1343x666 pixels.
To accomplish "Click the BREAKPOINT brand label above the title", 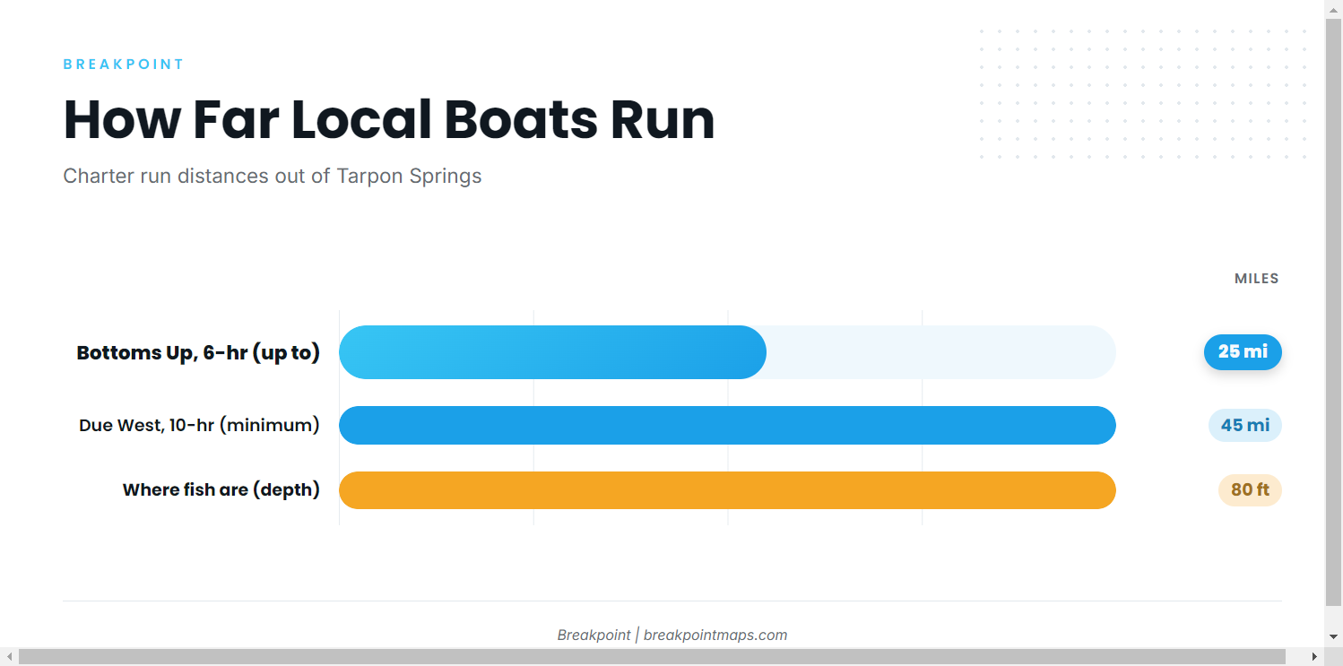I will pos(124,65).
